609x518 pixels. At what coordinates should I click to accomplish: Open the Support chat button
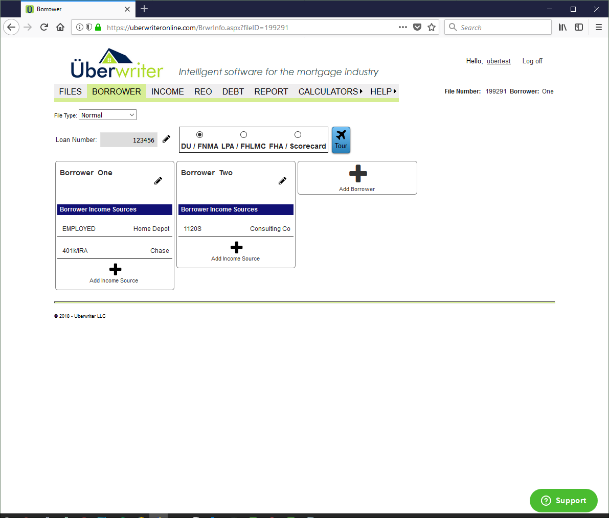563,501
